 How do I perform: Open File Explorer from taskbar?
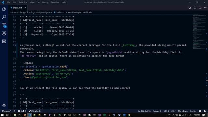(15, 115)
